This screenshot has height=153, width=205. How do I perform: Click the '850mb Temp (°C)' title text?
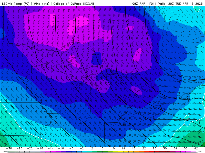(x=16, y=4)
